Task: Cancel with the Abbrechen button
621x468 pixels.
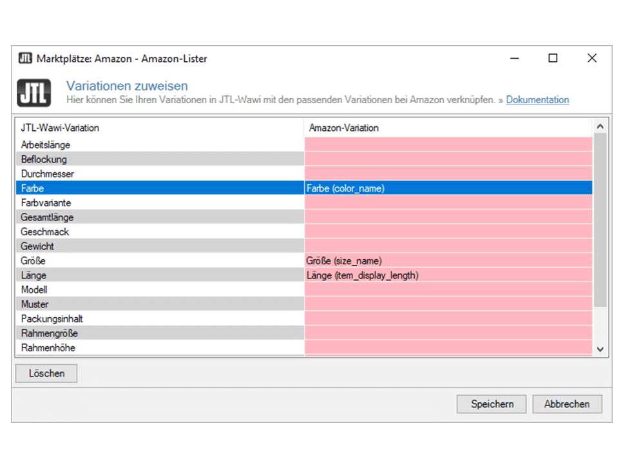Action: click(x=567, y=404)
